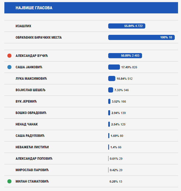Click the Ненад Чанак row label

27,124
